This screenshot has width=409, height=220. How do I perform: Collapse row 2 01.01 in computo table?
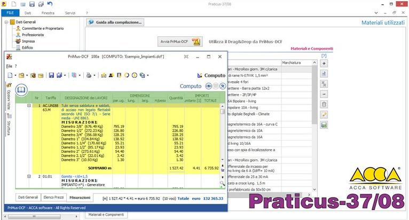click(x=29, y=176)
